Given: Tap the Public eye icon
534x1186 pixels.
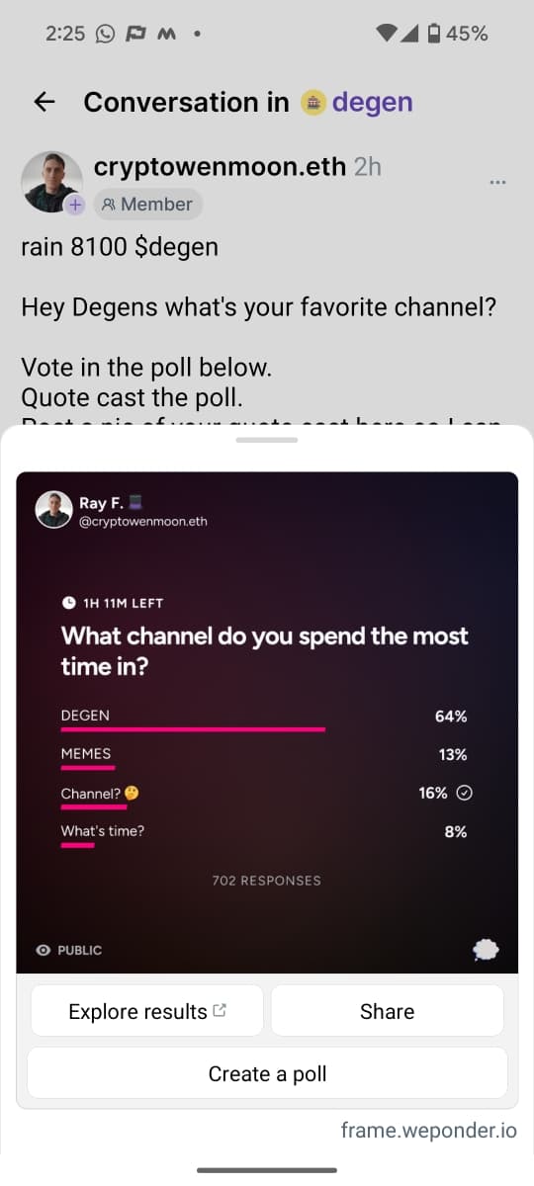Looking at the screenshot, I should pos(43,950).
